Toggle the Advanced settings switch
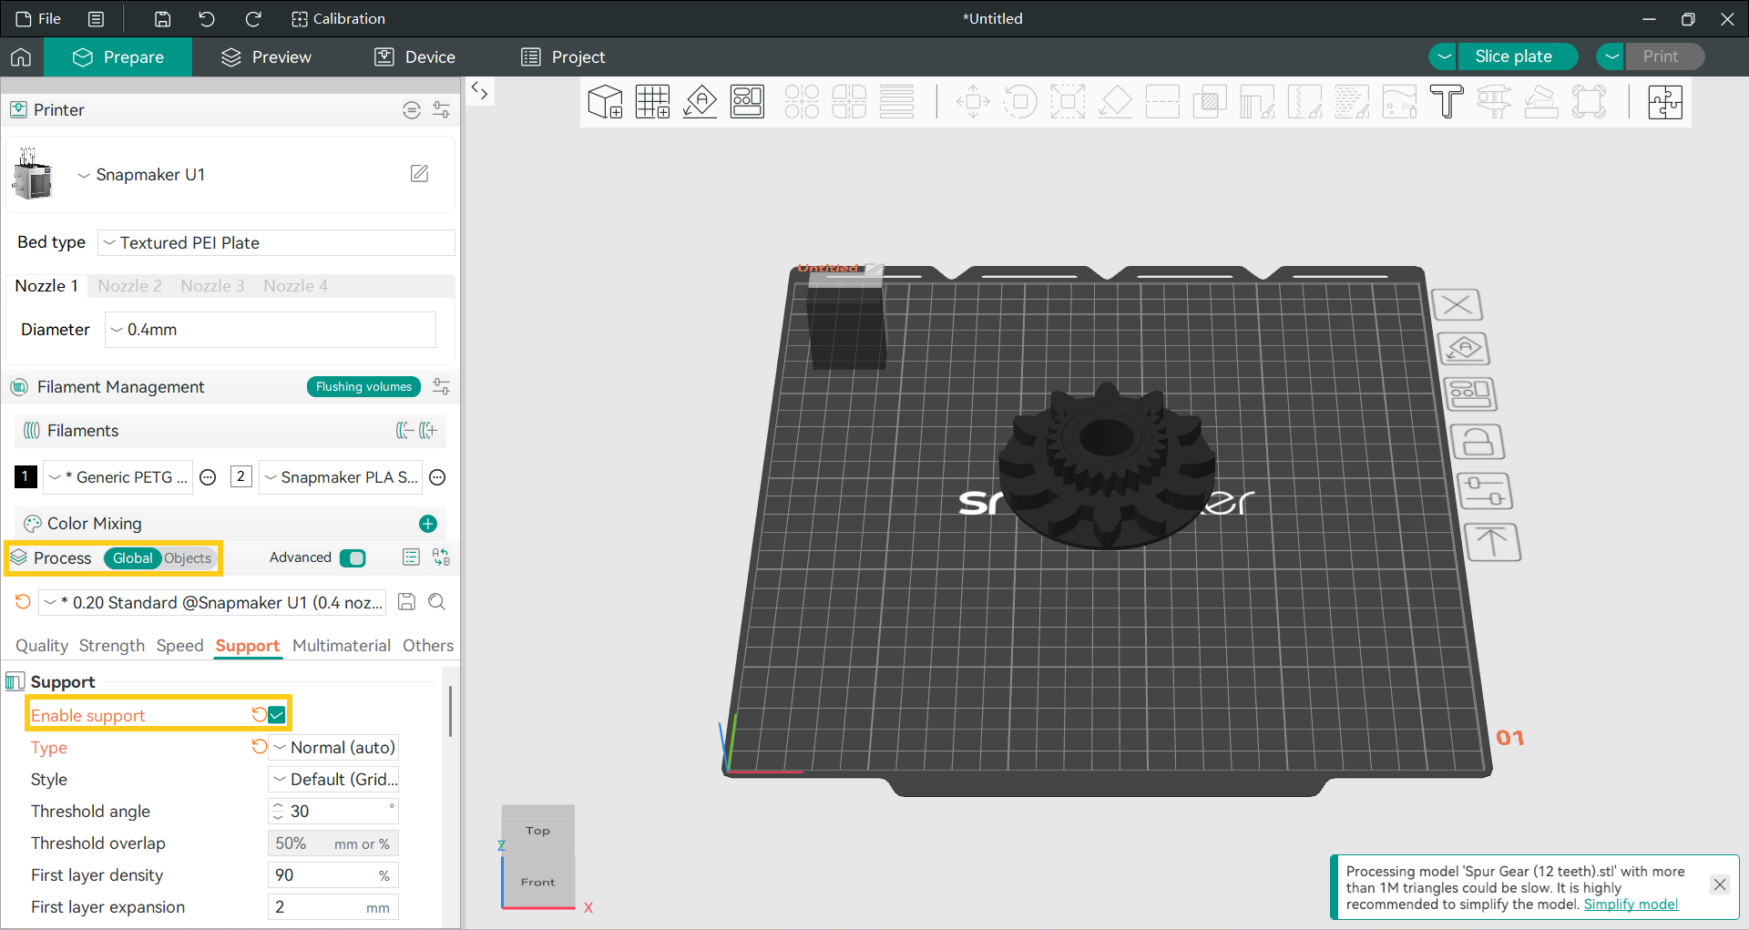The width and height of the screenshot is (1749, 930). coord(353,557)
